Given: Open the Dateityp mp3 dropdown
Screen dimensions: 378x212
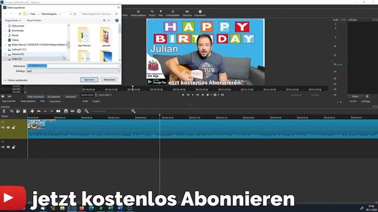Looking at the screenshot, I should (73, 71).
